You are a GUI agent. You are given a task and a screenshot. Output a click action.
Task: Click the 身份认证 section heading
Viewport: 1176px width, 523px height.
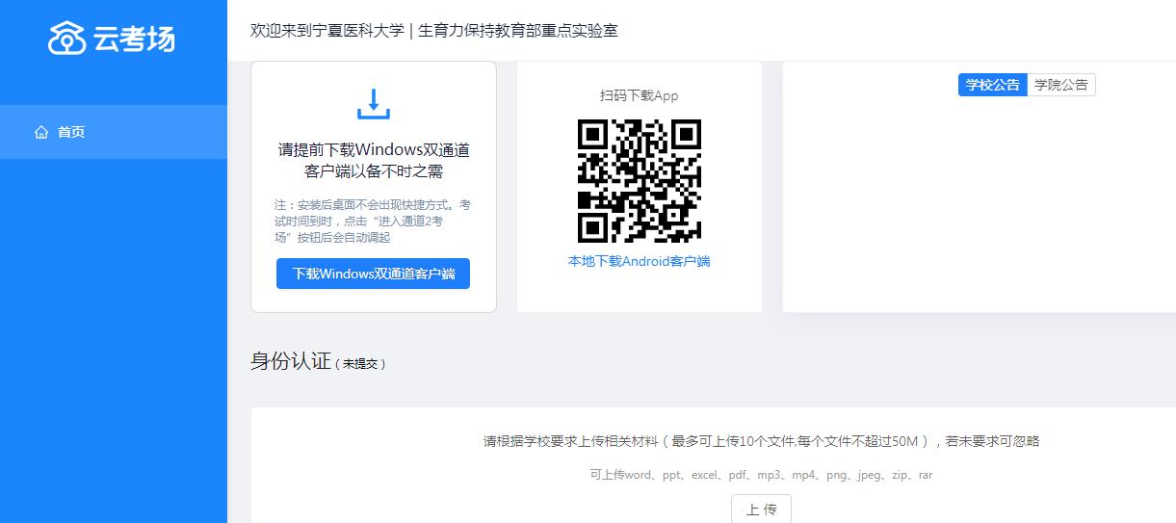[290, 361]
